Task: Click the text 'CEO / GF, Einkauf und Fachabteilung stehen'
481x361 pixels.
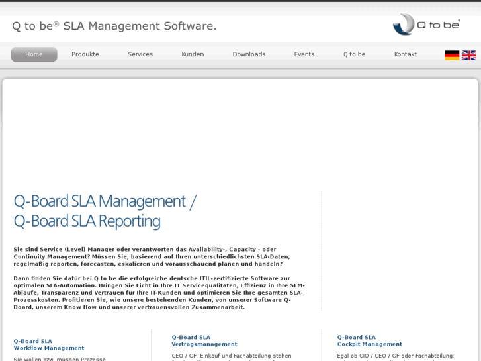Action: [x=232, y=356]
